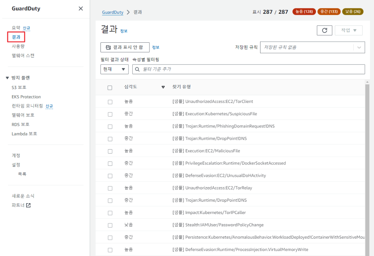Click the folder icon on 결과 표시 안 함 button
This screenshot has height=256, width=374.
108,47
